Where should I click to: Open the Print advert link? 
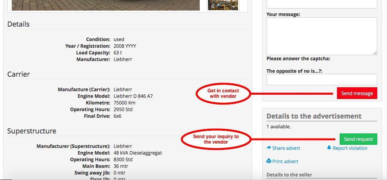285,162
